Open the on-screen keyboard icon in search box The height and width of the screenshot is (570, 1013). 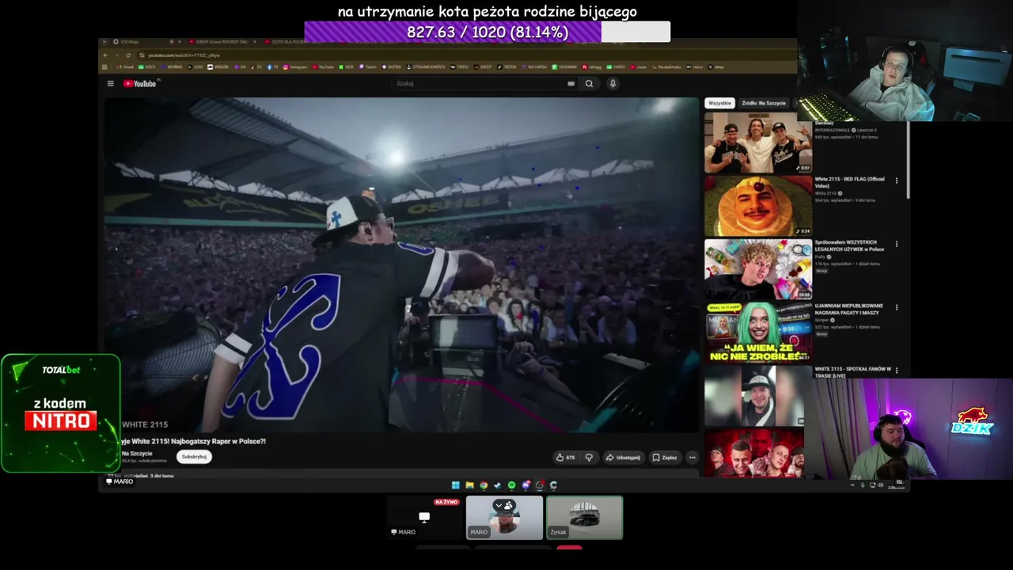pyautogui.click(x=571, y=83)
